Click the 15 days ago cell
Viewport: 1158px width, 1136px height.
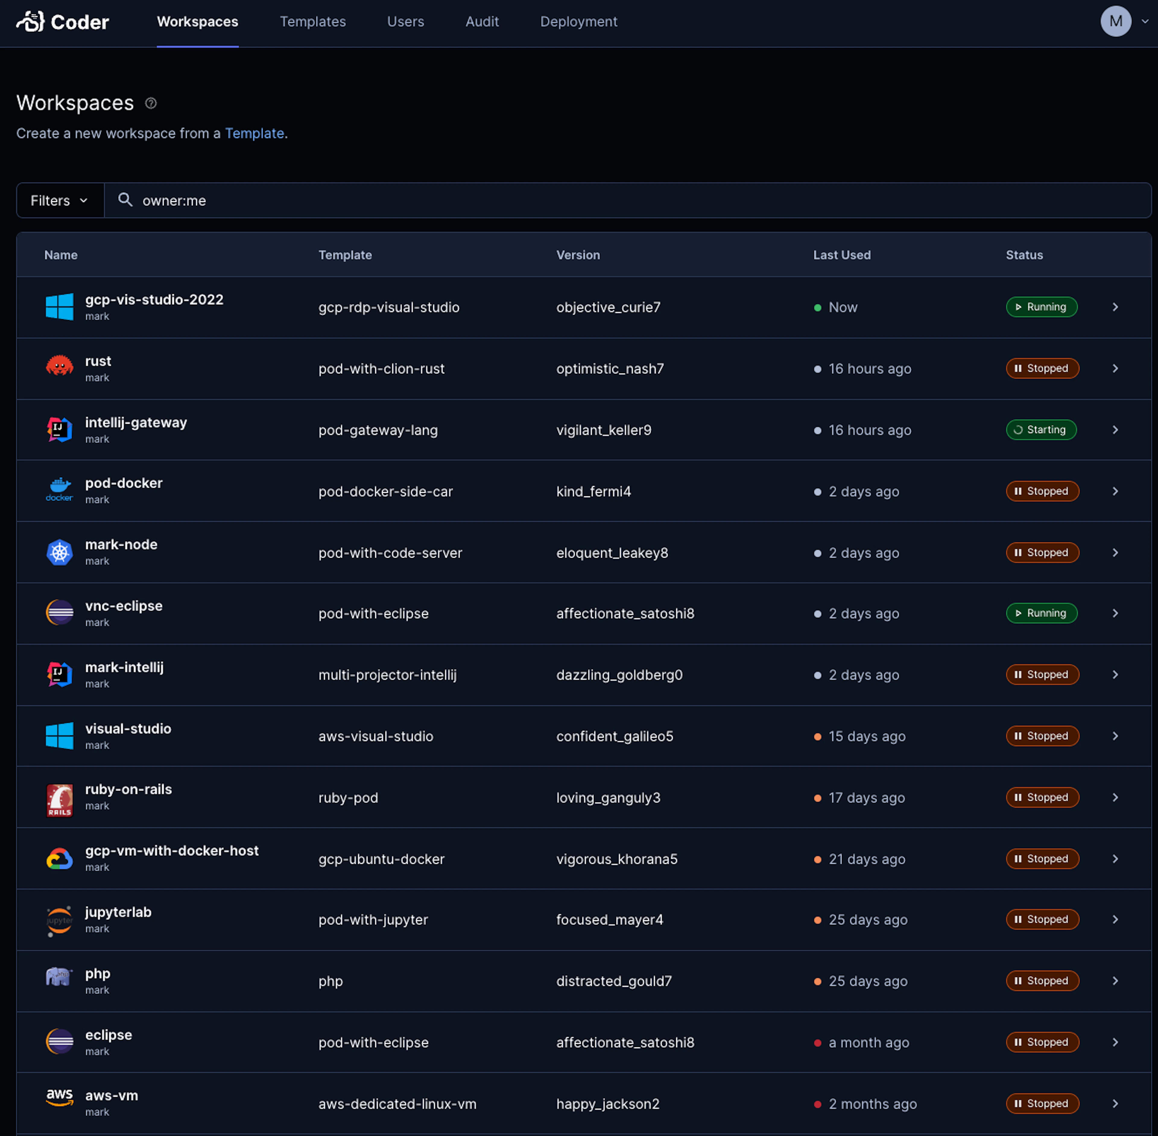coord(866,736)
